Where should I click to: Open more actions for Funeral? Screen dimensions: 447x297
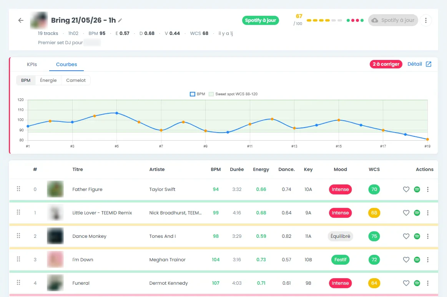(x=428, y=283)
